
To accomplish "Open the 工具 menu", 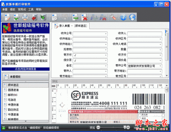I will click(31, 9).
